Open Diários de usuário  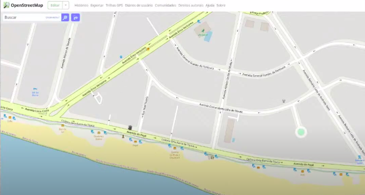pos(139,6)
